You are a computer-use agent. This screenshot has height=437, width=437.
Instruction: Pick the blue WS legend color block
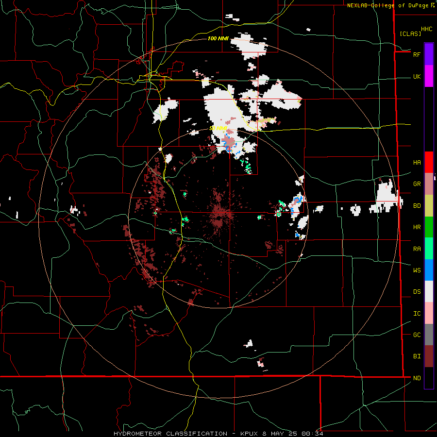pos(429,270)
